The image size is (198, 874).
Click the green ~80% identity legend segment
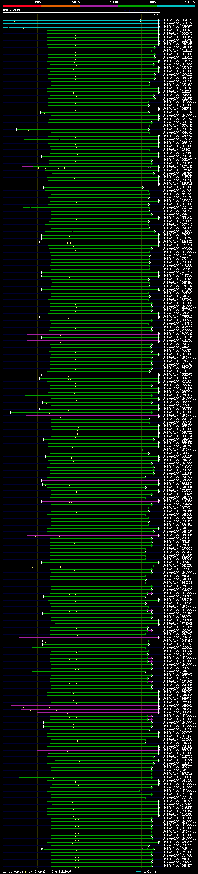[x=137, y=6]
